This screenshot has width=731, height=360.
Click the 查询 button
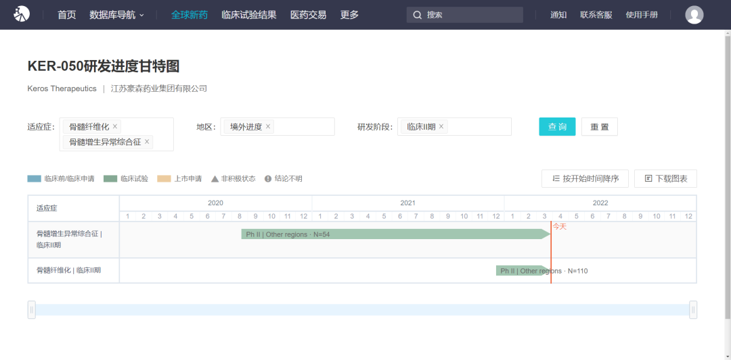tap(557, 127)
